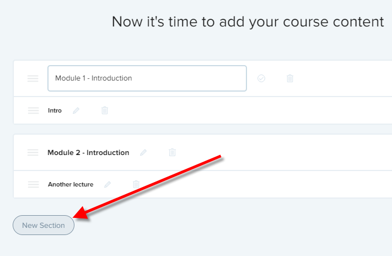Viewport: 392px width, 256px height.
Task: Grab the Intro lecture reorder handle
Action: click(33, 110)
